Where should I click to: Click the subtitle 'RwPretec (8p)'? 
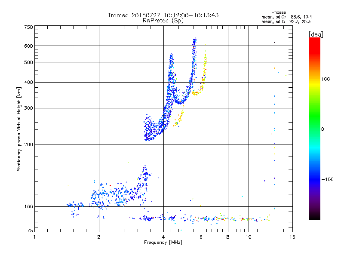(x=163, y=21)
